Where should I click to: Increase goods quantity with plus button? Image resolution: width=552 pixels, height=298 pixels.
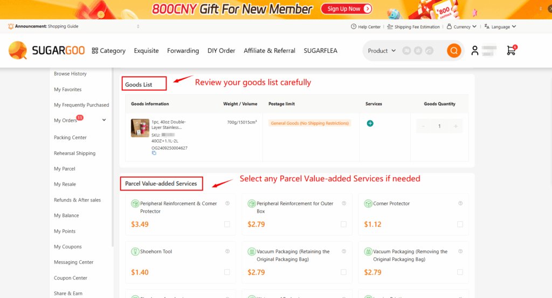(456, 126)
